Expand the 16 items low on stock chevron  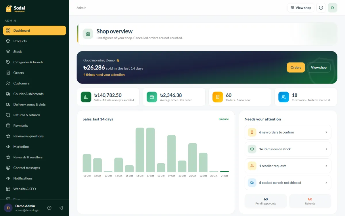[x=326, y=149]
